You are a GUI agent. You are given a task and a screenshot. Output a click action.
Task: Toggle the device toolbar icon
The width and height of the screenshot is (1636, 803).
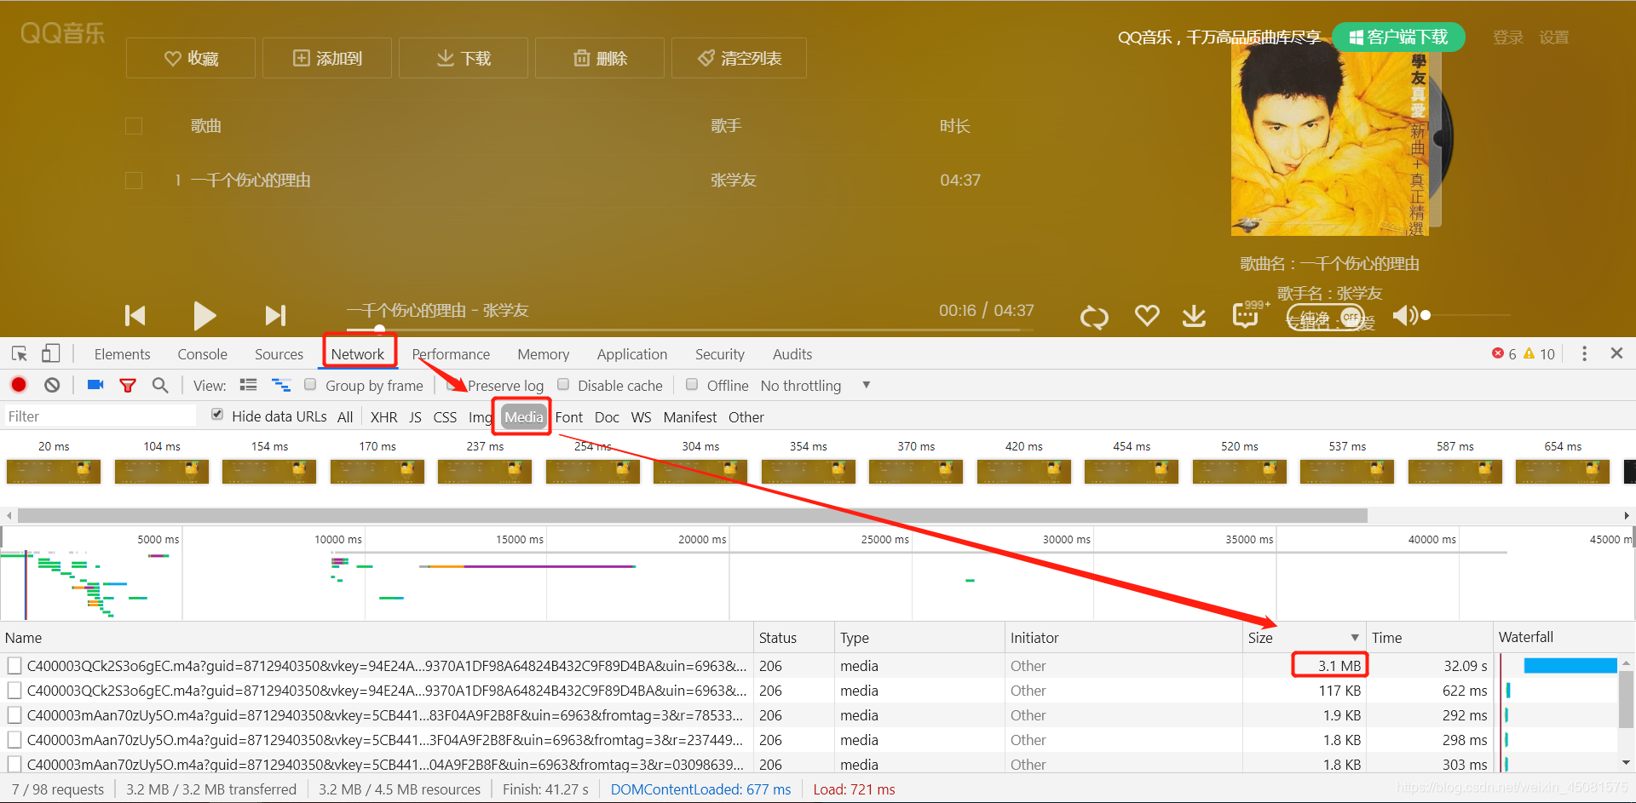click(x=51, y=353)
